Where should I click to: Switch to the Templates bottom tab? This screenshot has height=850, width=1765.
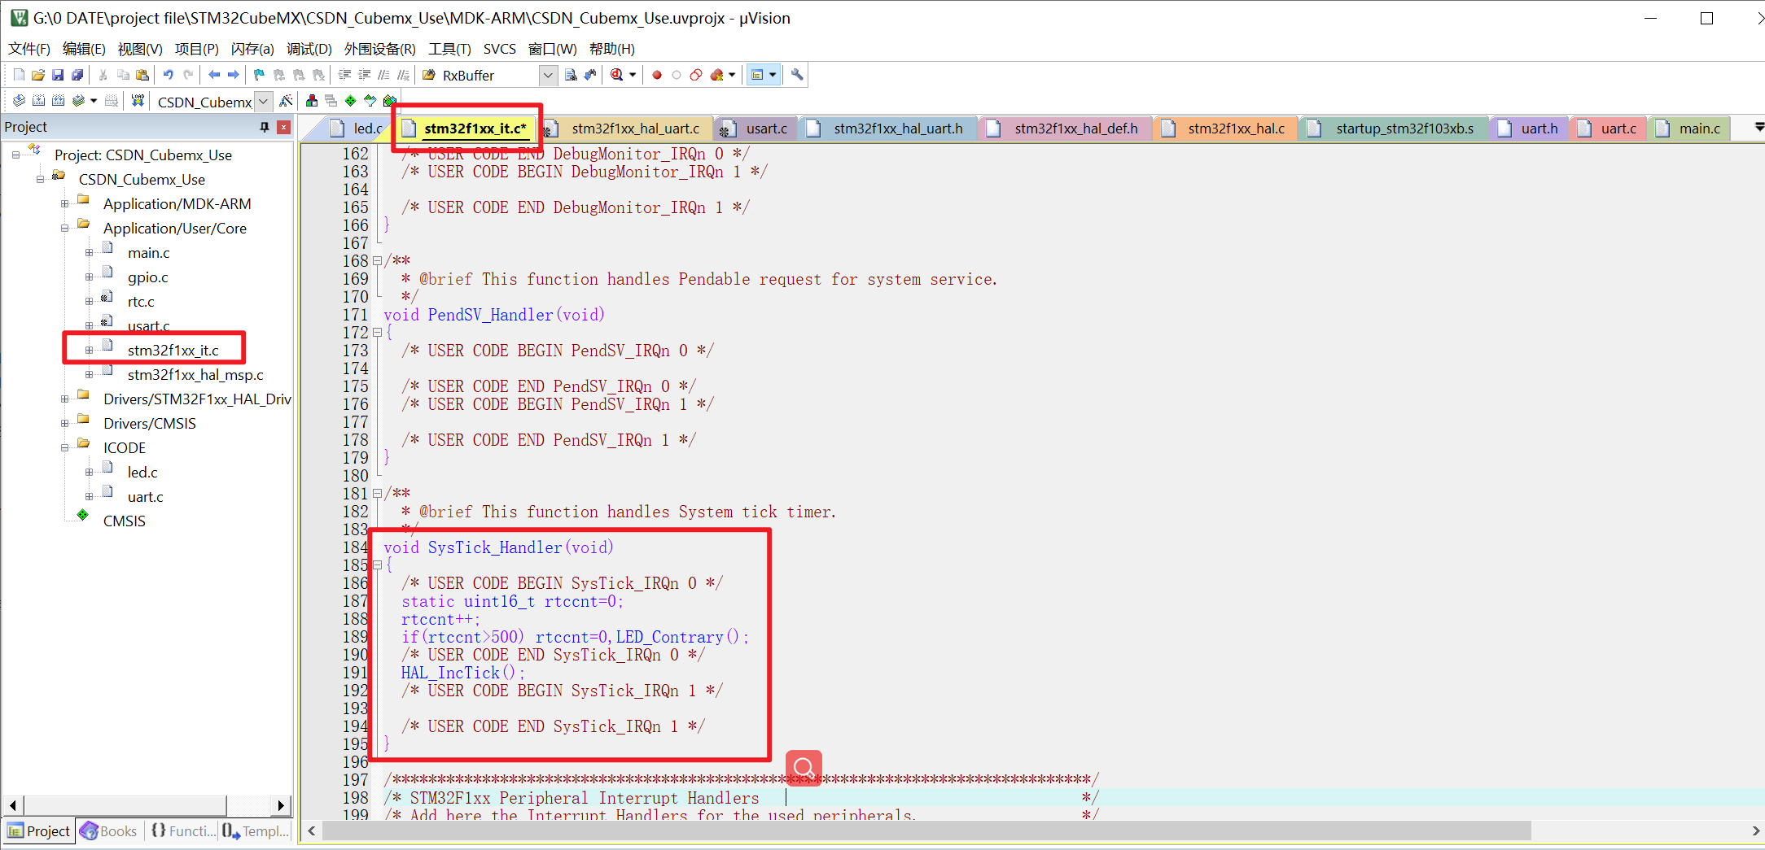click(256, 831)
